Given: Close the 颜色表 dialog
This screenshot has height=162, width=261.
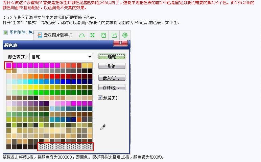Looking at the screenshot, I should [x=120, y=43].
